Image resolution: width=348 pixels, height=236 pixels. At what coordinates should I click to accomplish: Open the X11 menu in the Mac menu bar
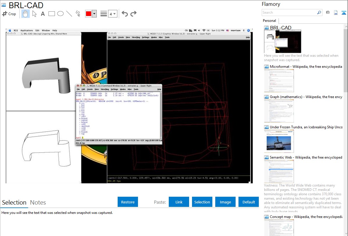[x=16, y=31]
